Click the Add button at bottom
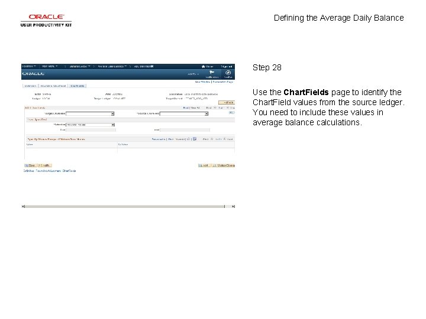The image size is (426, 319). pyautogui.click(x=204, y=165)
